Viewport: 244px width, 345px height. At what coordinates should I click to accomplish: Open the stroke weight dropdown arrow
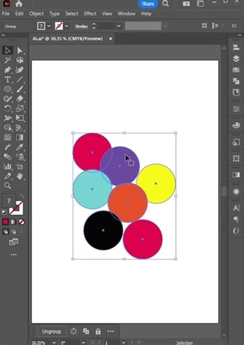pyautogui.click(x=119, y=27)
